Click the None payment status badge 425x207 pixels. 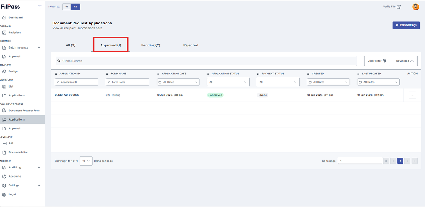click(x=263, y=95)
